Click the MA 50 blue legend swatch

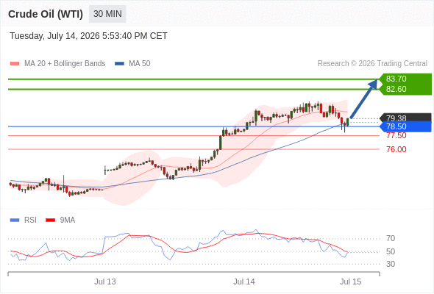tap(119, 64)
